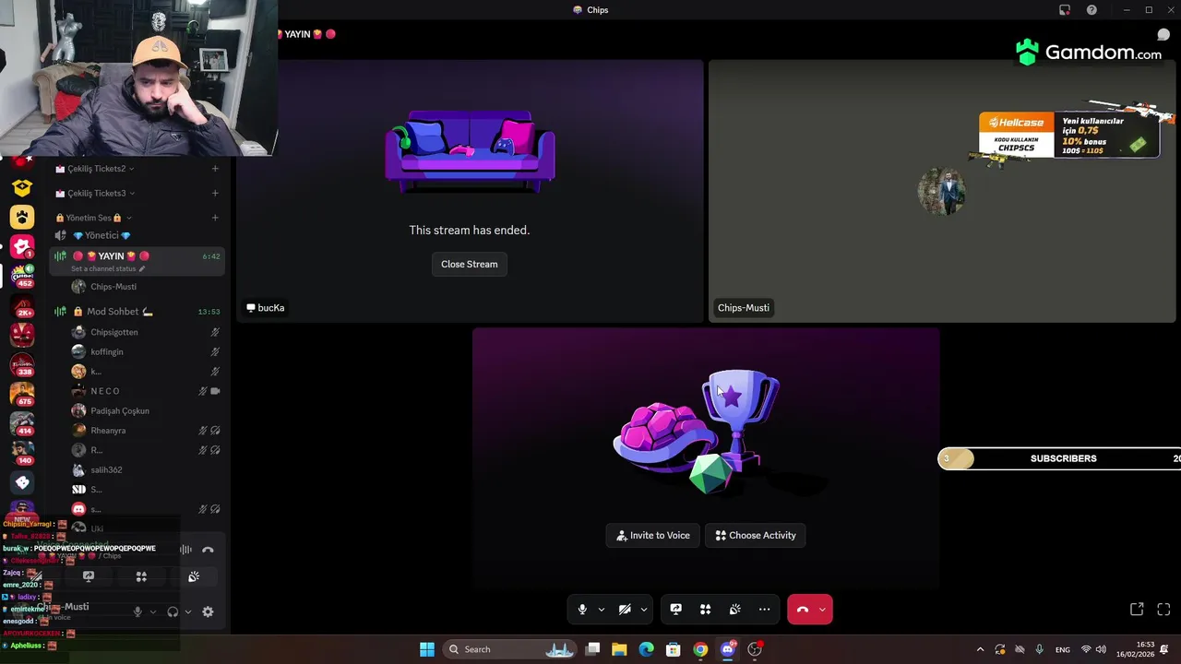Screen dimensions: 1181x664
Task: Show hidden system tray icons
Action: [980, 649]
